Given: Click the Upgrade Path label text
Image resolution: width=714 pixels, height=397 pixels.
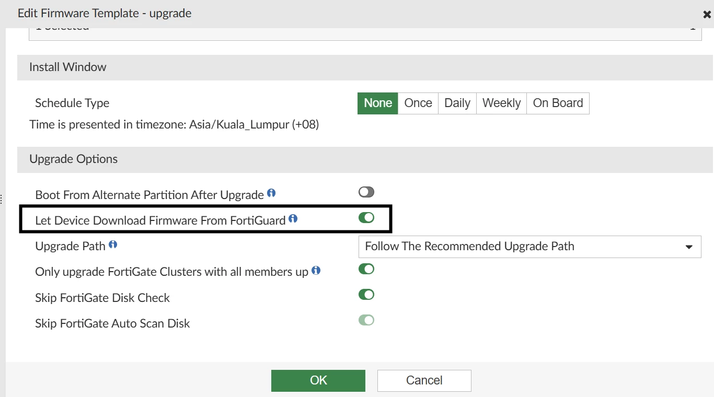Looking at the screenshot, I should [x=70, y=247].
